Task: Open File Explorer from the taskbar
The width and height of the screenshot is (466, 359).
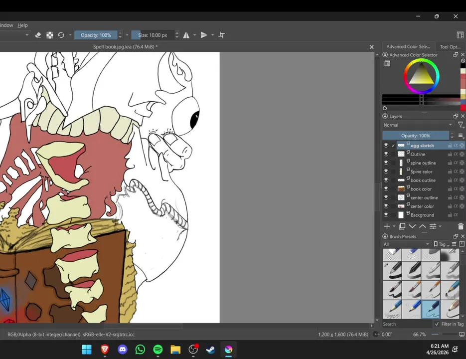Action: coord(175,349)
